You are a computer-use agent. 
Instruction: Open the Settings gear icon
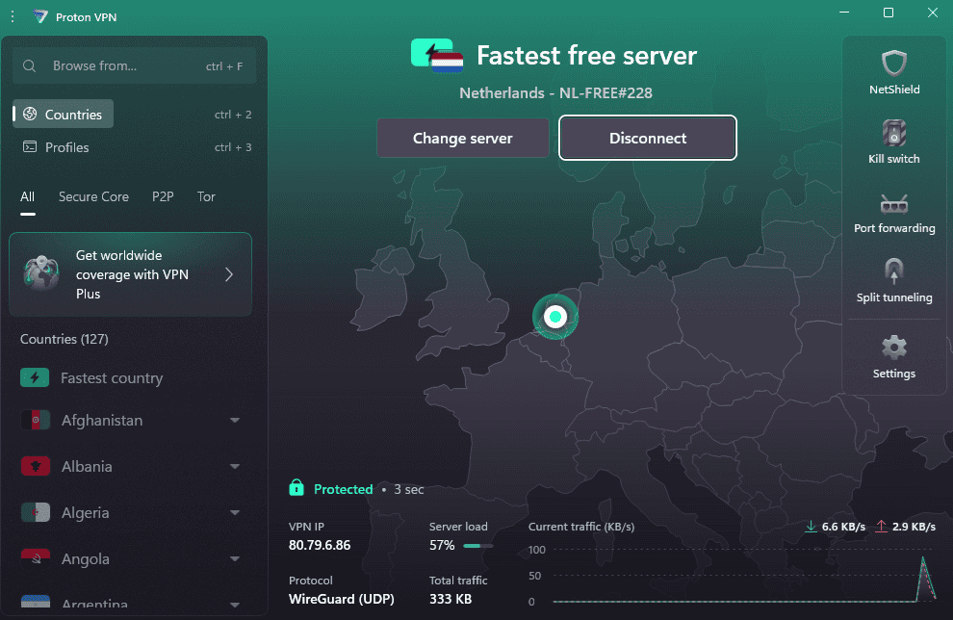894,348
